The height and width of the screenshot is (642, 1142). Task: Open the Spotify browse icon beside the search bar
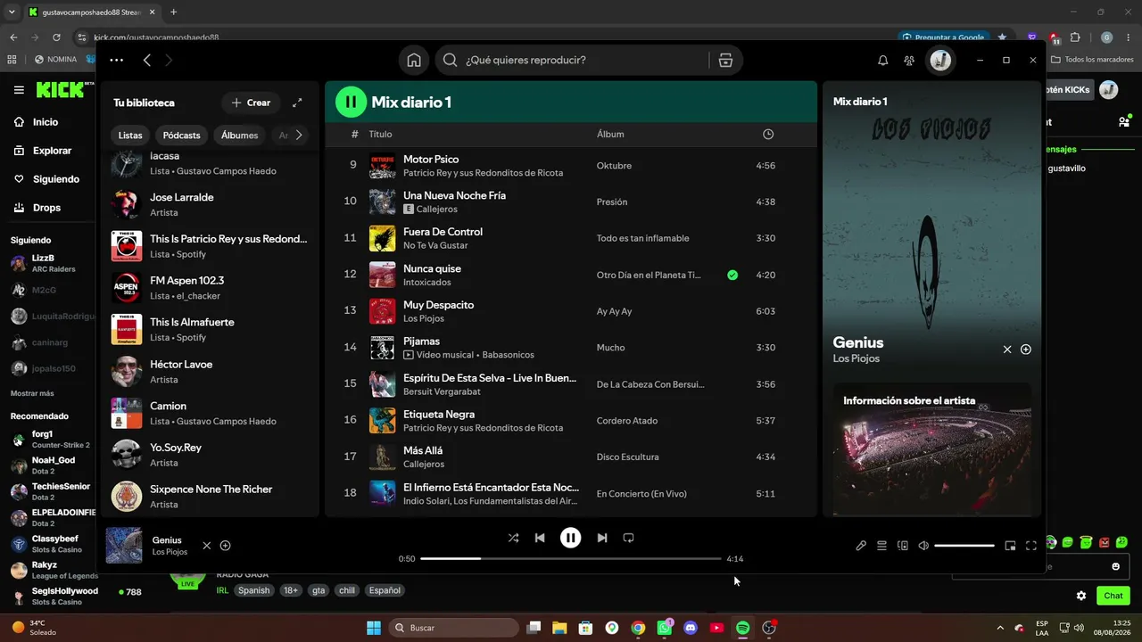[x=725, y=60]
